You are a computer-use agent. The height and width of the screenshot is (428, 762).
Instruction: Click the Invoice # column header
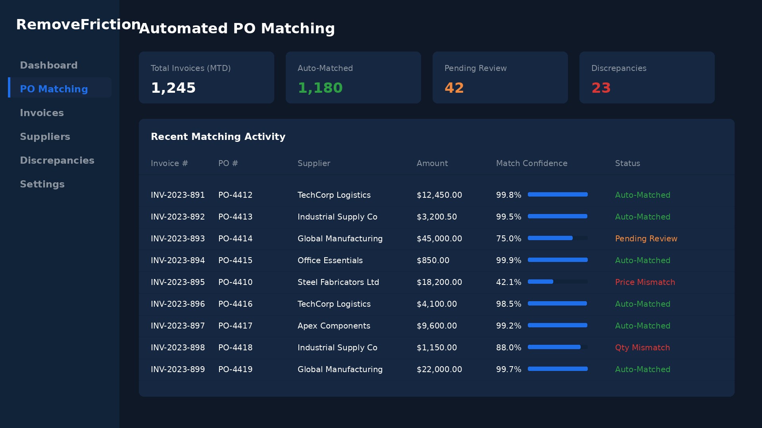169,163
